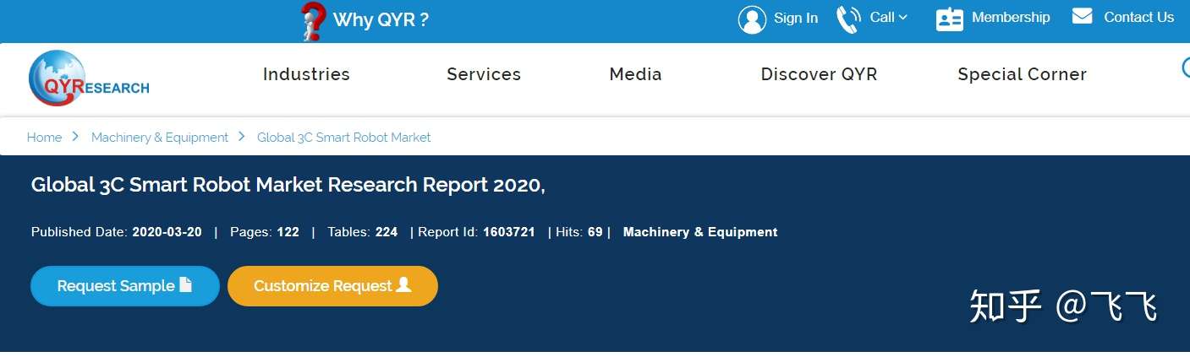Image resolution: width=1190 pixels, height=357 pixels.
Task: Expand the Call dropdown chevron
Action: (902, 17)
